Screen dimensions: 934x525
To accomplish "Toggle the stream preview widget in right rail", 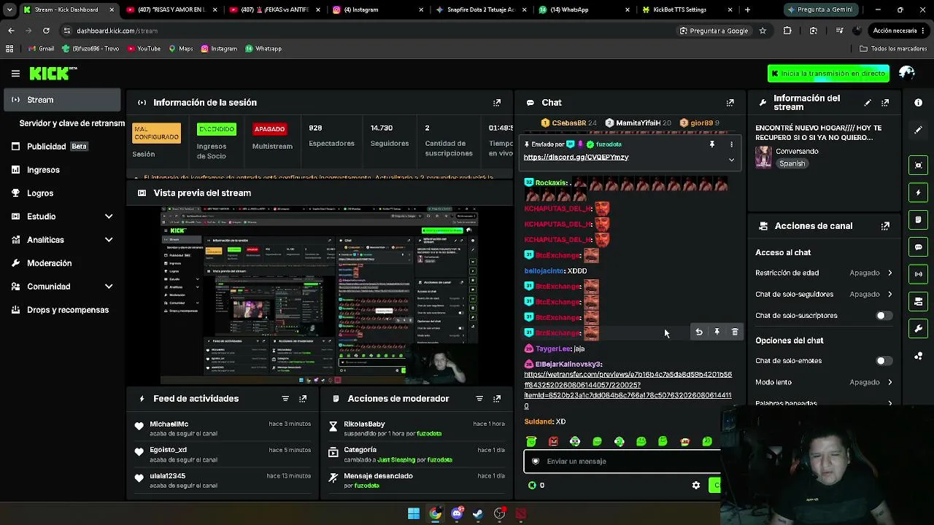I will pos(919,166).
